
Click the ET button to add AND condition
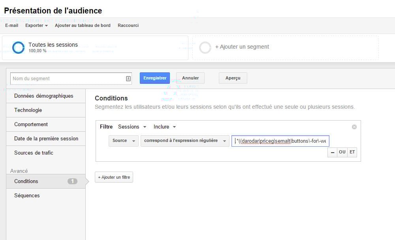[x=352, y=152]
